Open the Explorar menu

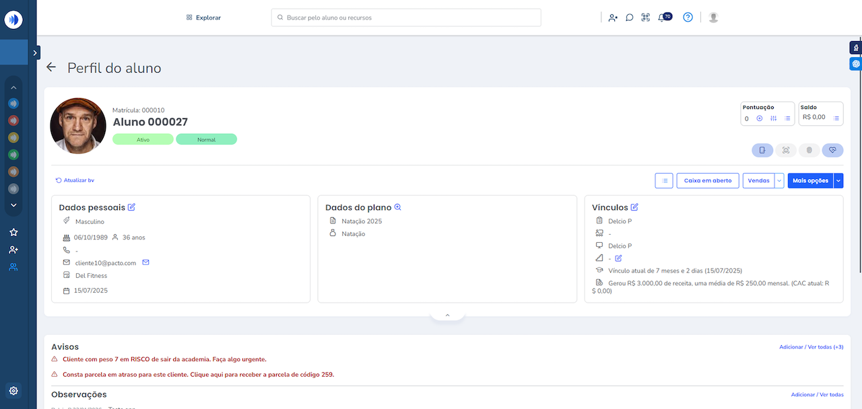click(x=203, y=17)
